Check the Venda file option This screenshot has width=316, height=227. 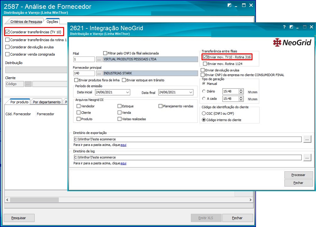coord(119,112)
